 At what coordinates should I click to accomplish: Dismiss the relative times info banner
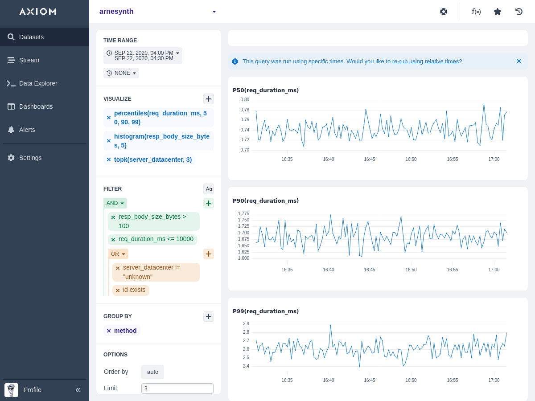(x=519, y=61)
